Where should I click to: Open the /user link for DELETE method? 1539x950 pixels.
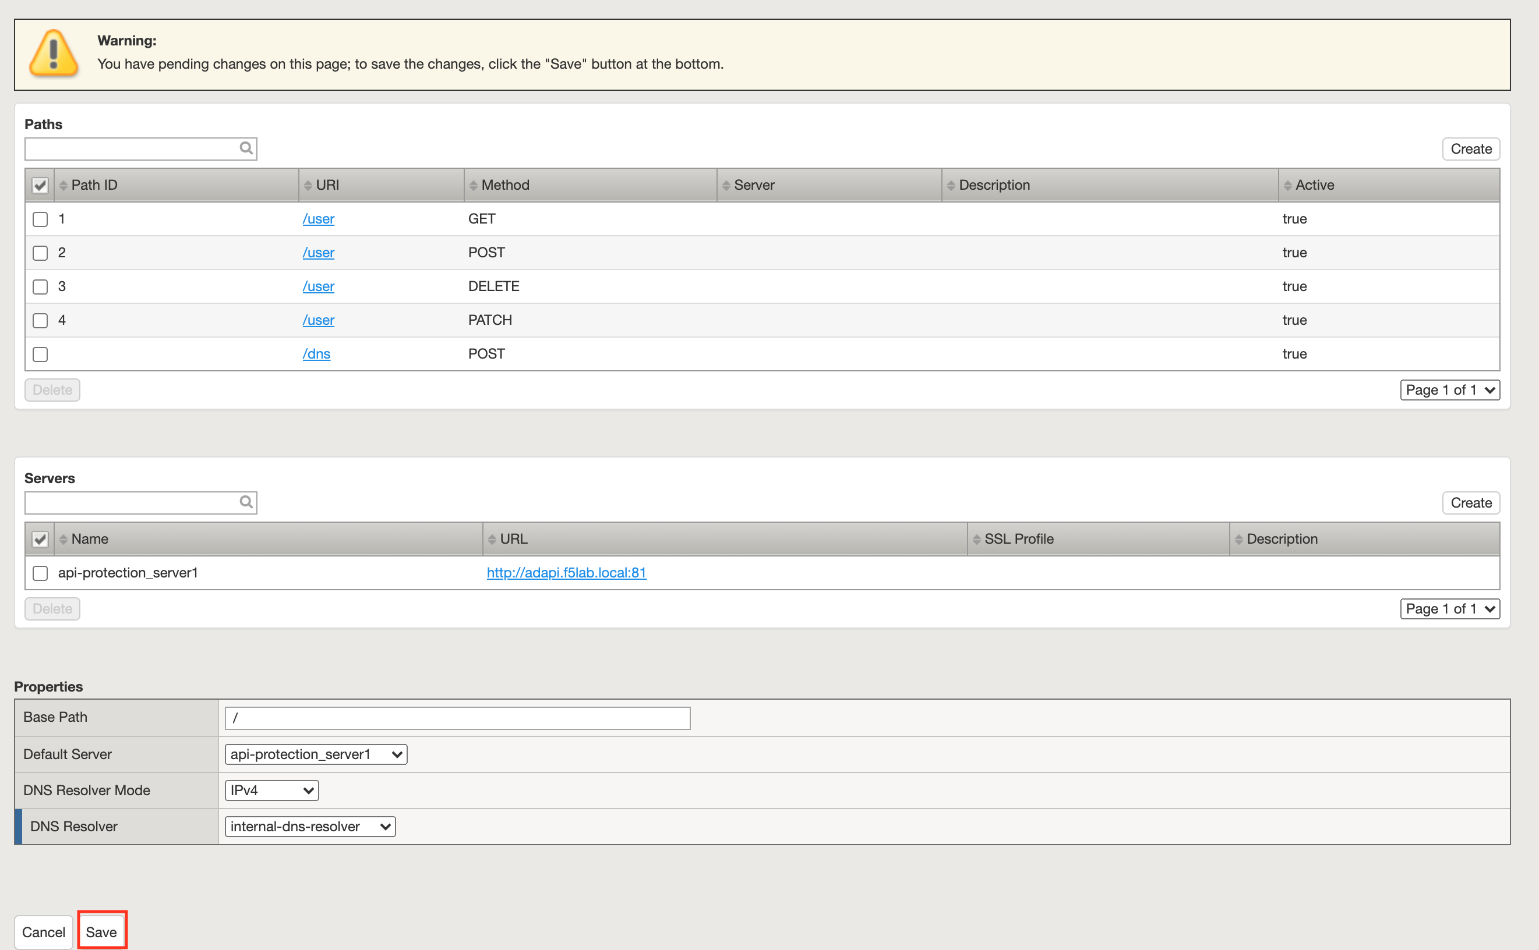(318, 286)
